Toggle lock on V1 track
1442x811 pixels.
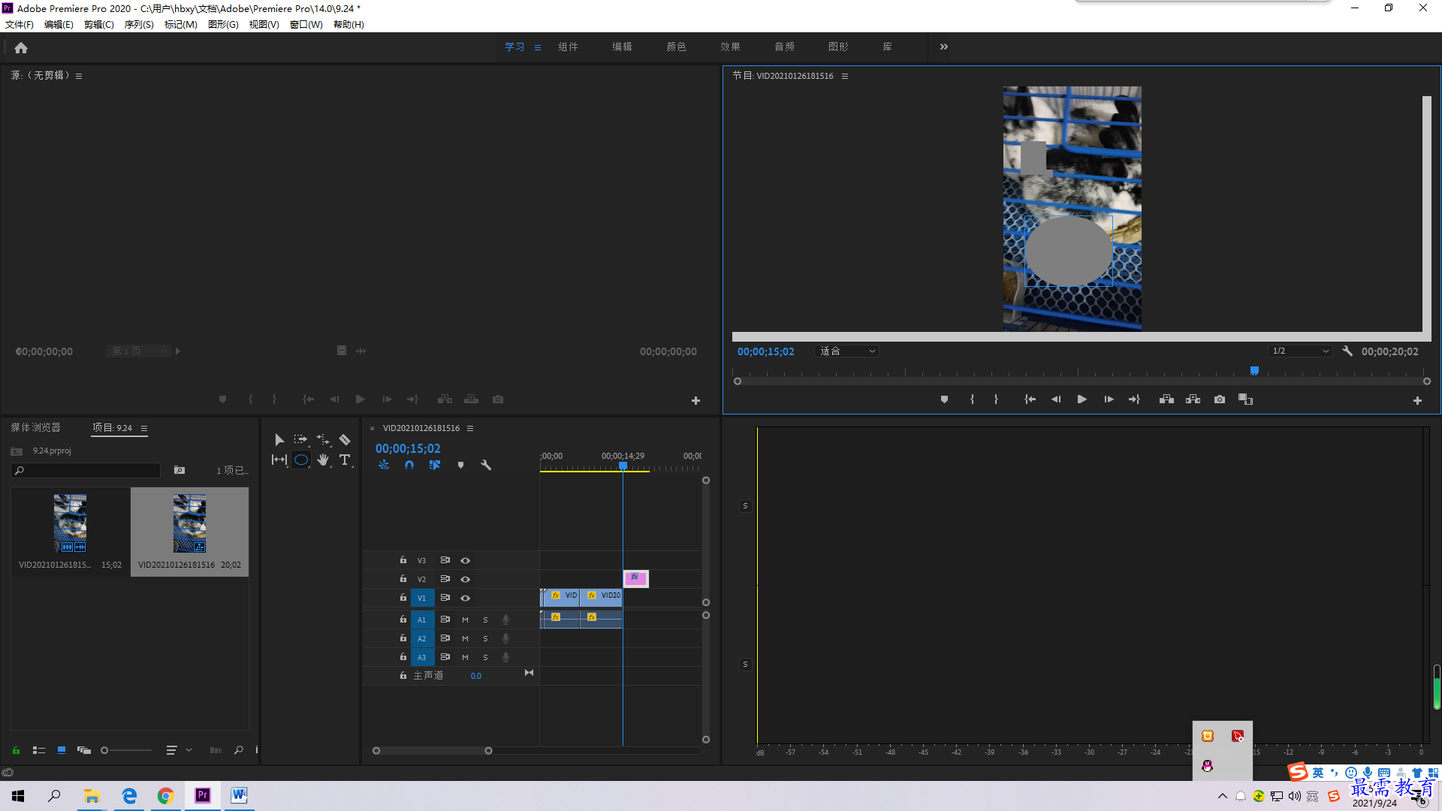403,598
